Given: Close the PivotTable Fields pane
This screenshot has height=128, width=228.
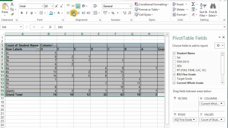Looking at the screenshot, I should [x=223, y=37].
